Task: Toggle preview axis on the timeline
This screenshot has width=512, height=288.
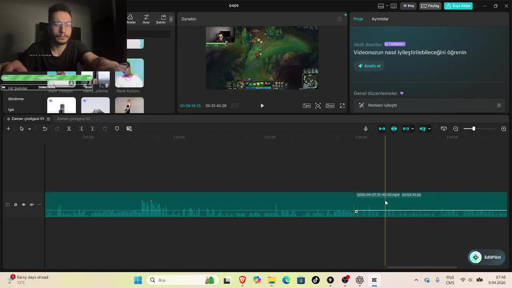Action: [423, 129]
